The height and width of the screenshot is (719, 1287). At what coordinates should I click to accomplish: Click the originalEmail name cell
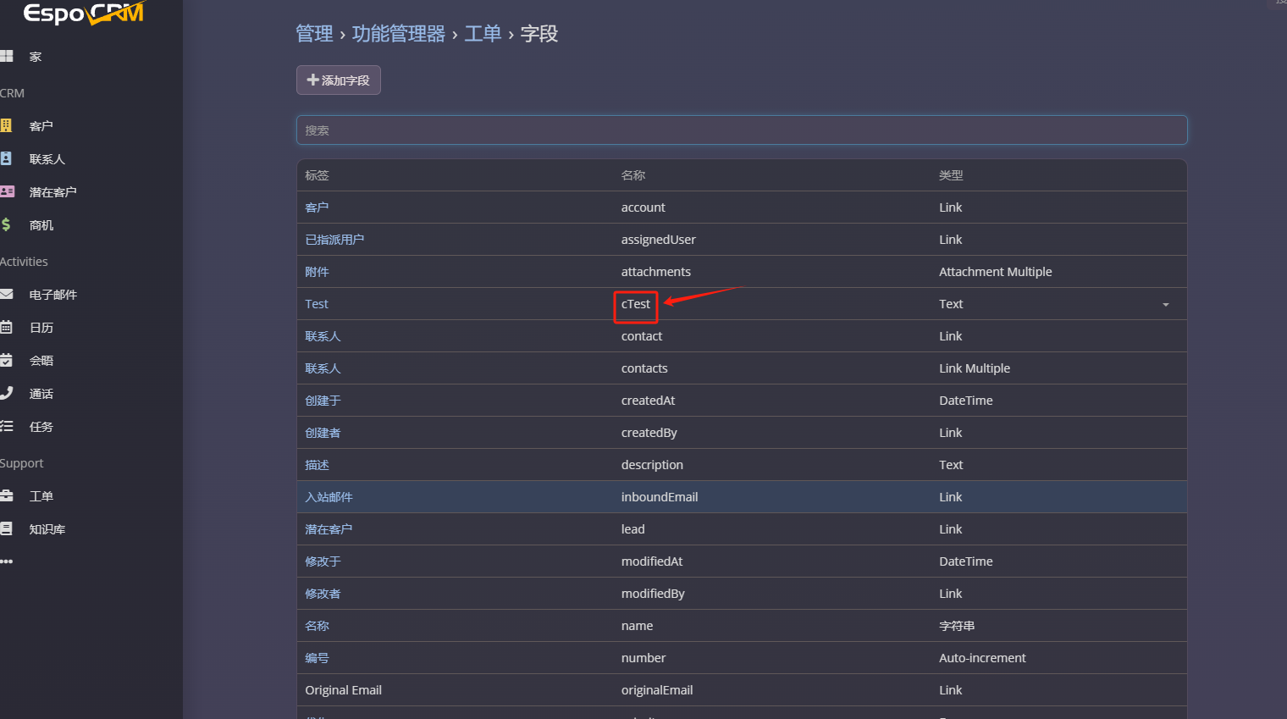657,690
